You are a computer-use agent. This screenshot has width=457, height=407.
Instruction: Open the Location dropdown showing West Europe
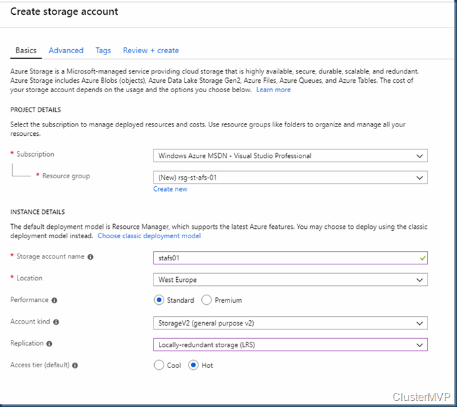[x=290, y=279]
